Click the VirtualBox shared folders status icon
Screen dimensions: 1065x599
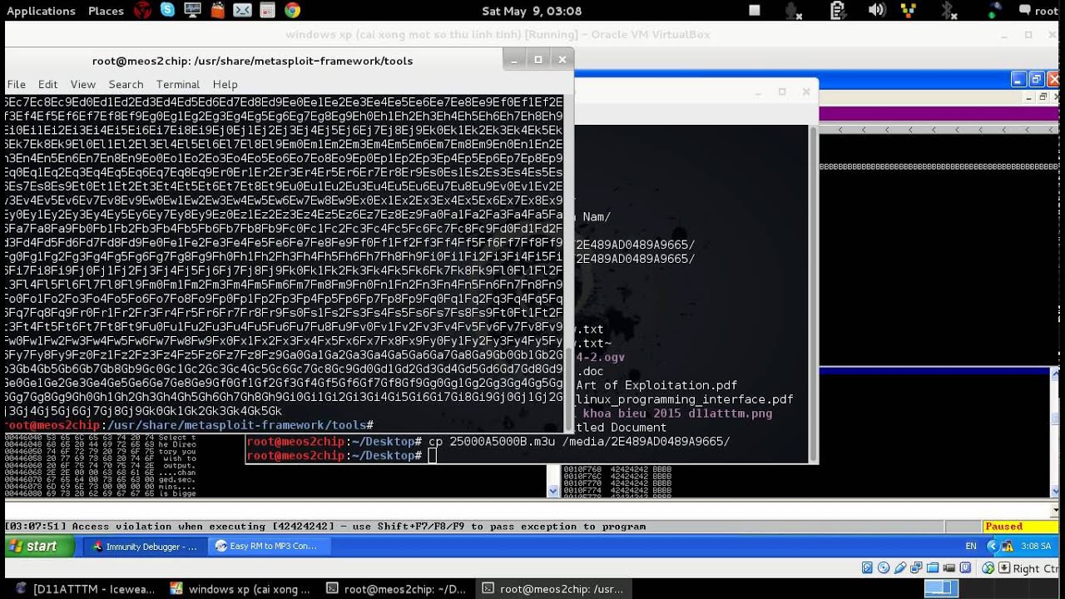[x=933, y=568]
